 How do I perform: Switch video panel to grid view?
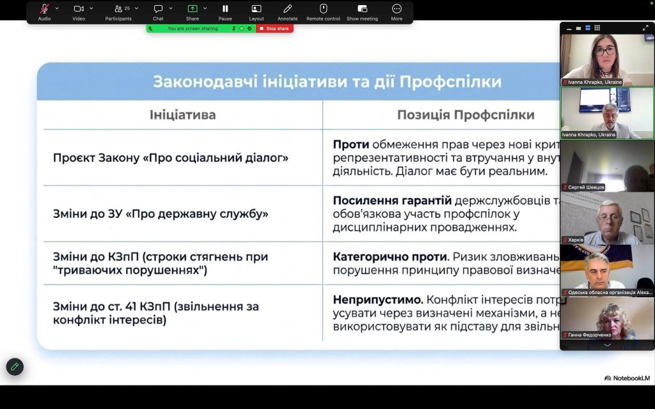(597, 28)
